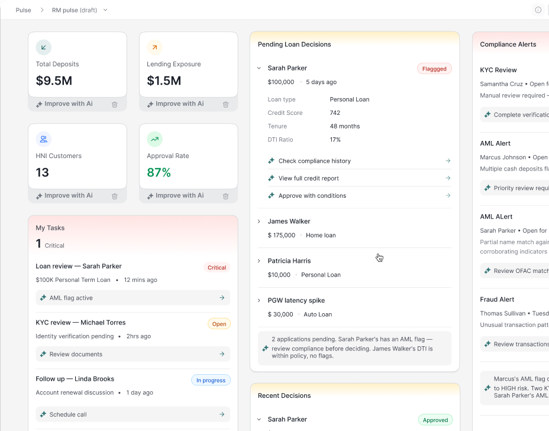The image size is (549, 431).
Task: Click the Total Deposits arrow icon
Action: coord(43,47)
